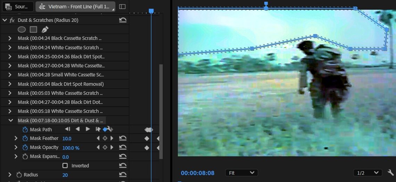Expand Mask 00:05:03 White Cassette Scratch
The height and width of the screenshot is (182, 396).
click(10, 93)
